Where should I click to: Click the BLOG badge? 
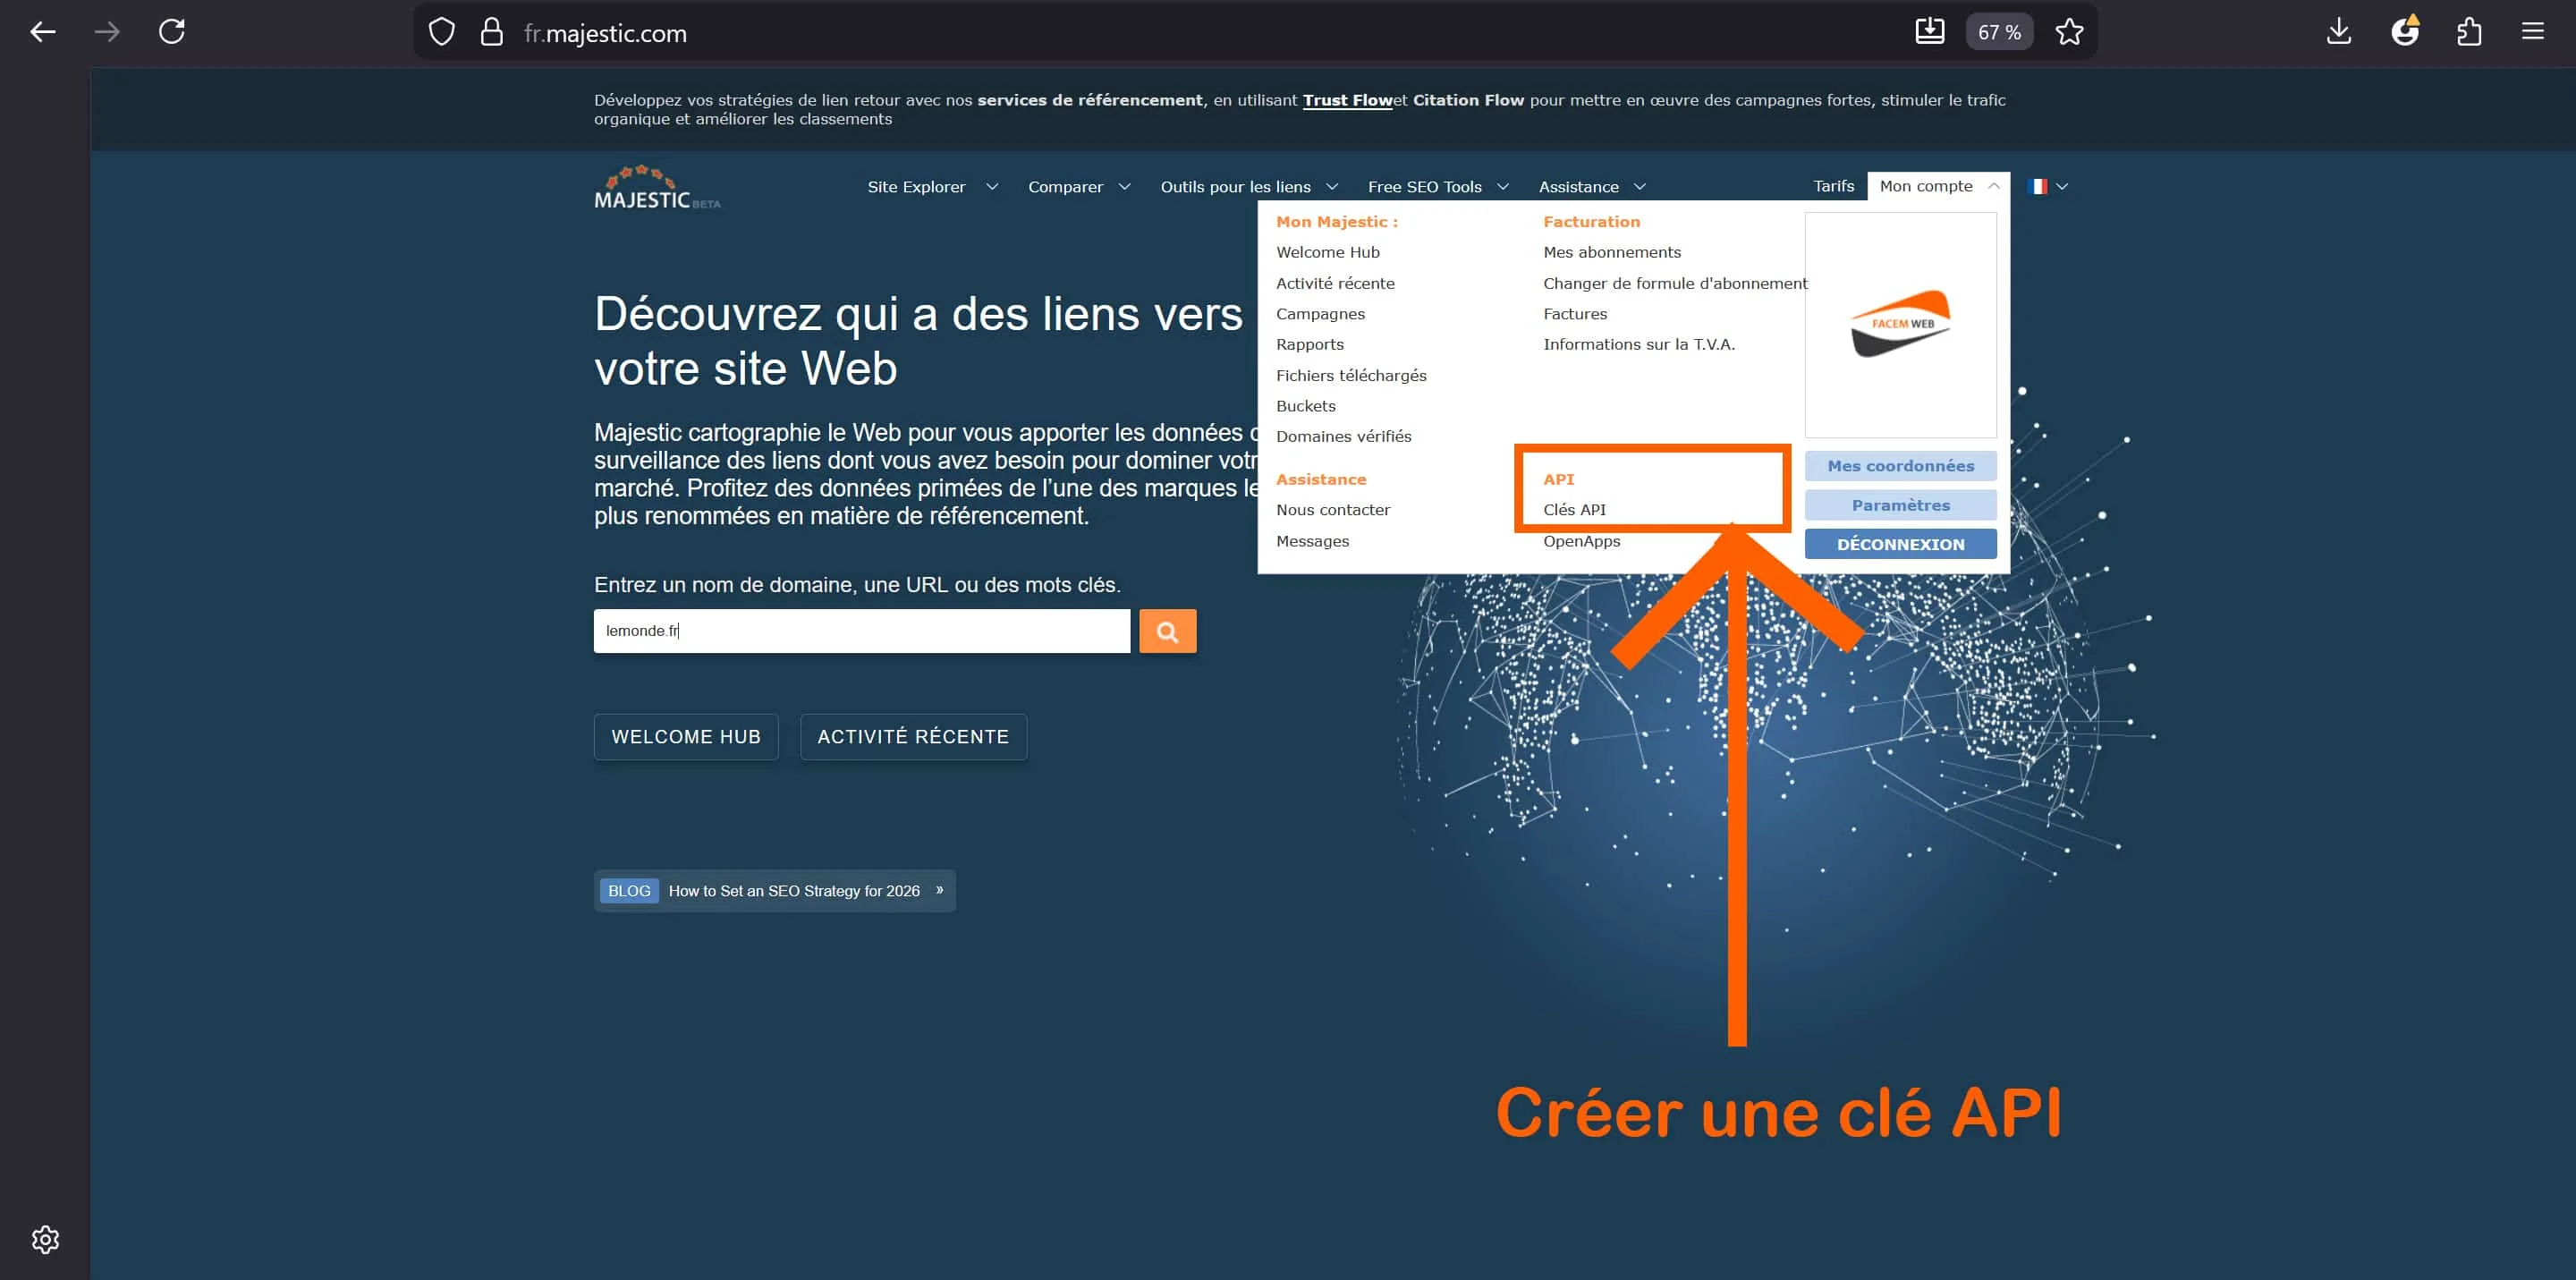click(x=629, y=891)
